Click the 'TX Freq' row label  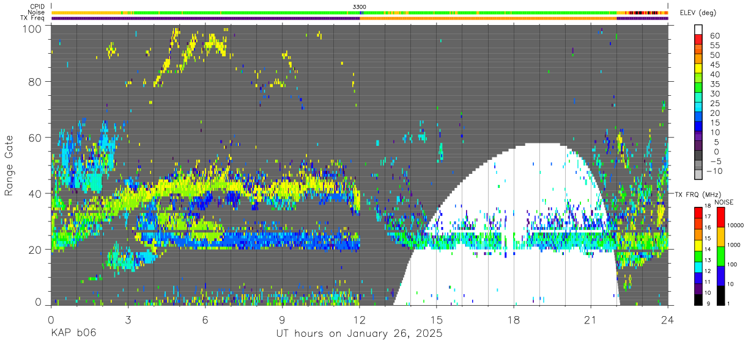(32, 18)
